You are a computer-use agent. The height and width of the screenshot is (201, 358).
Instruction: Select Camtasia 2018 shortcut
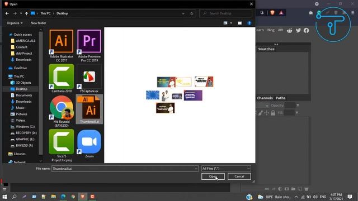coord(61,78)
